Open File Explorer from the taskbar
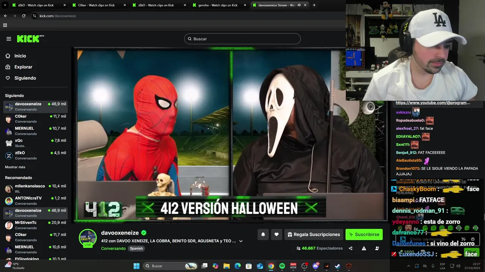 [x=226, y=266]
